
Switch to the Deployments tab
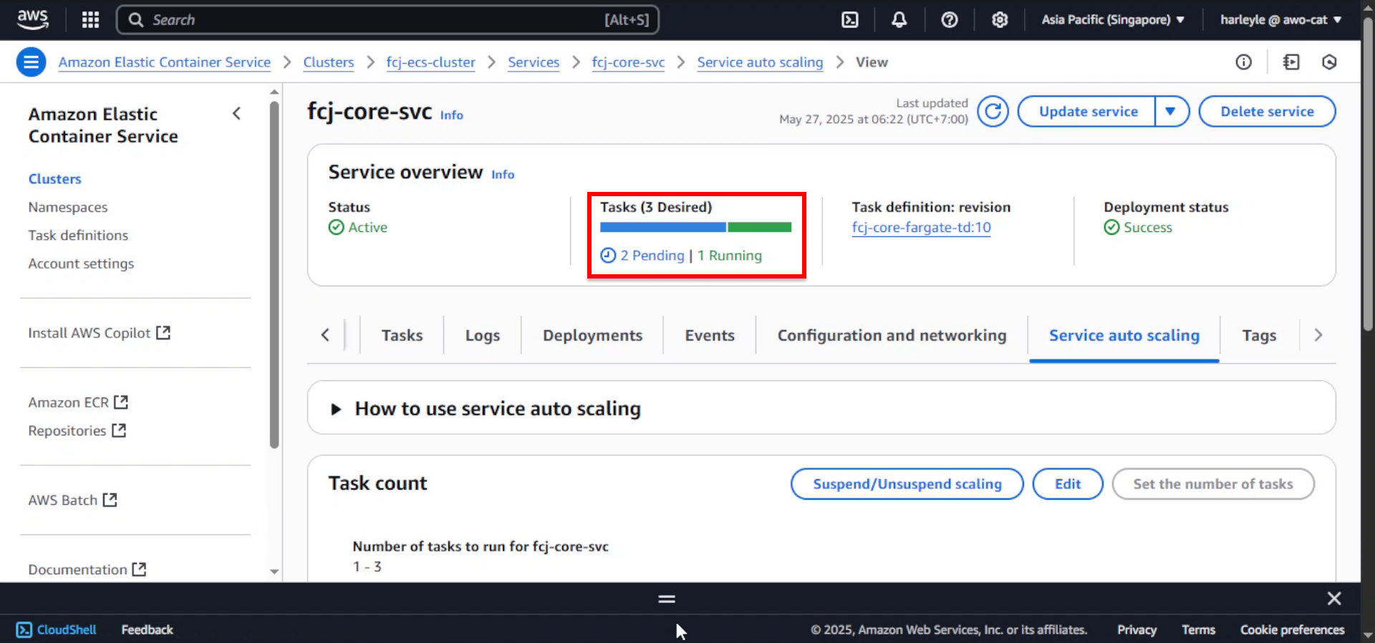[592, 335]
